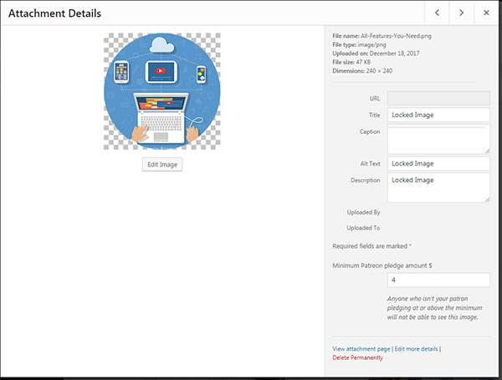The width and height of the screenshot is (502, 380).
Task: Close the Attachment Details dialog
Action: coord(486,13)
